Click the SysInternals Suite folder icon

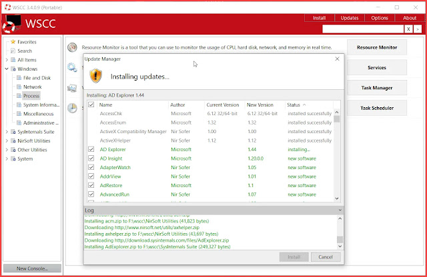click(x=13, y=132)
